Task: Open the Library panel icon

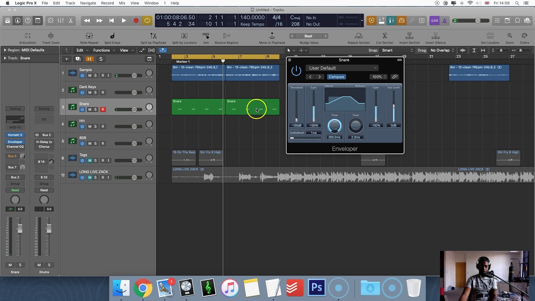Action: tap(8, 20)
